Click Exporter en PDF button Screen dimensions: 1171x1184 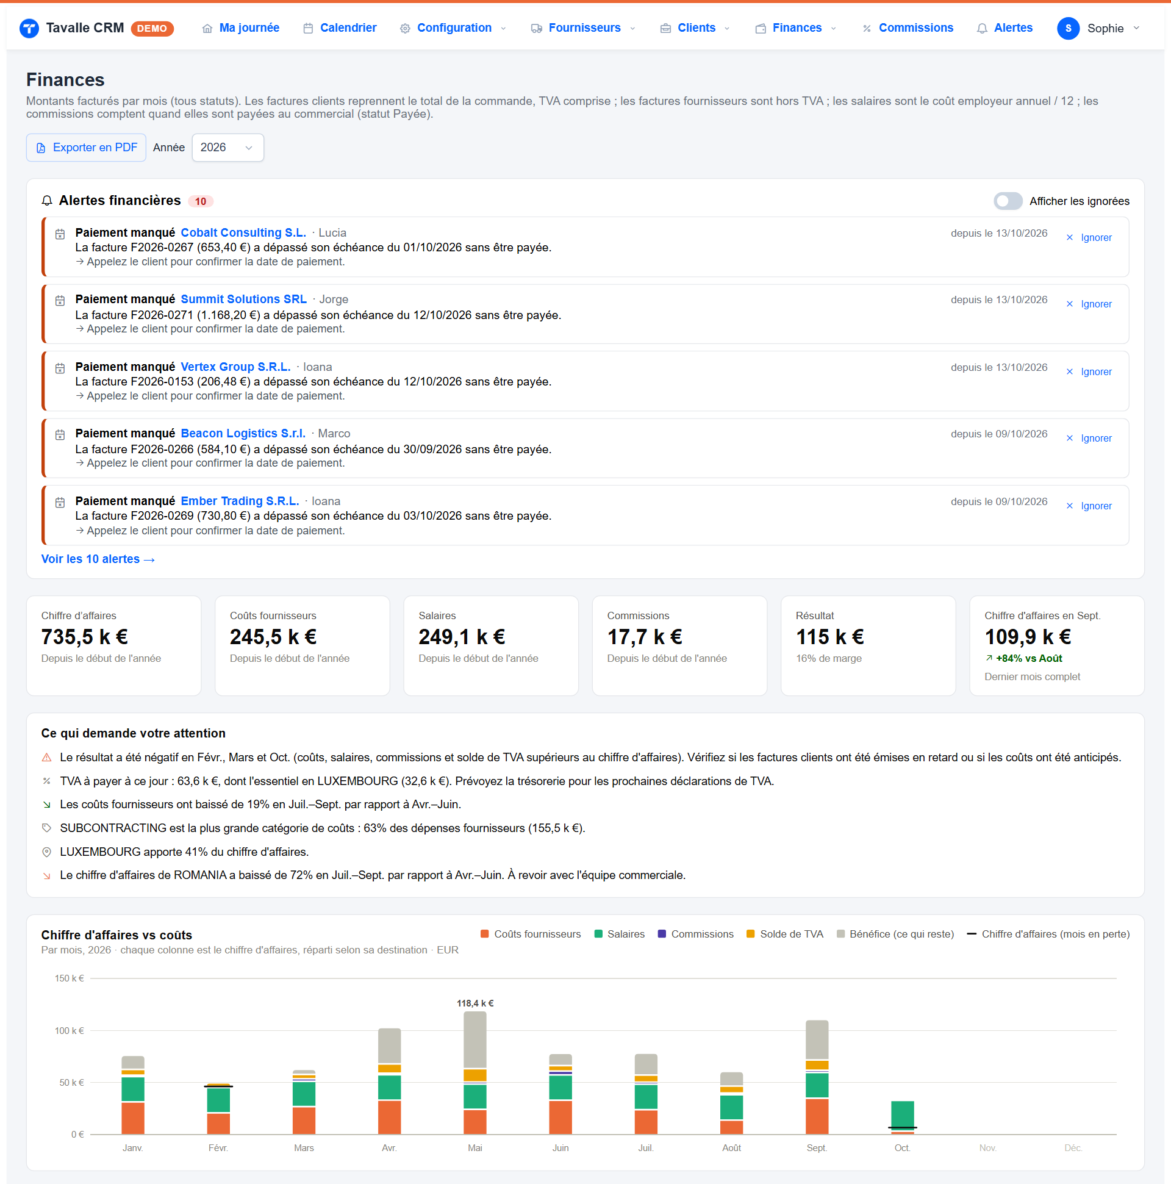point(86,148)
